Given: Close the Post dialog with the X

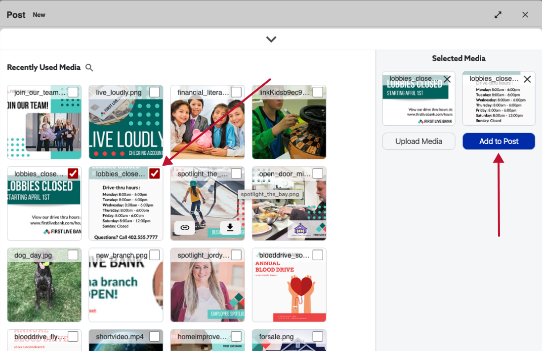Looking at the screenshot, I should (x=525, y=15).
